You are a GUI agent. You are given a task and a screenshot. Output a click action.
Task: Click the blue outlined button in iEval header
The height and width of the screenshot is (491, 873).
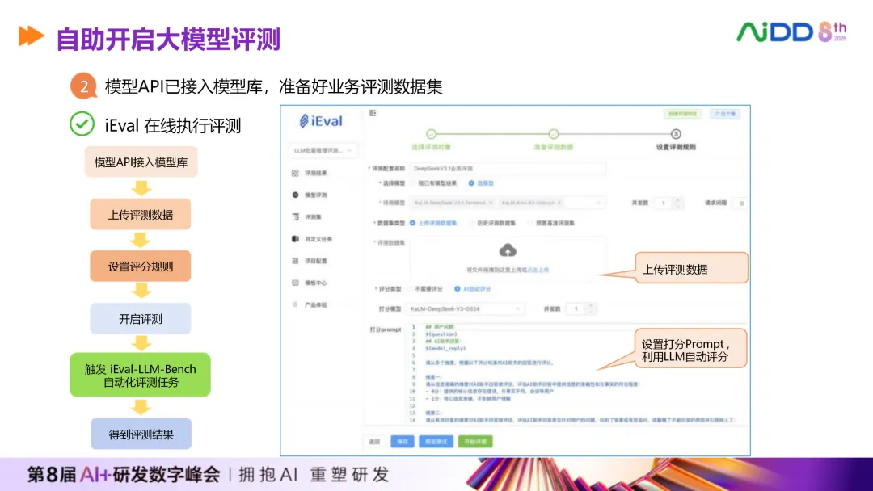(x=725, y=114)
